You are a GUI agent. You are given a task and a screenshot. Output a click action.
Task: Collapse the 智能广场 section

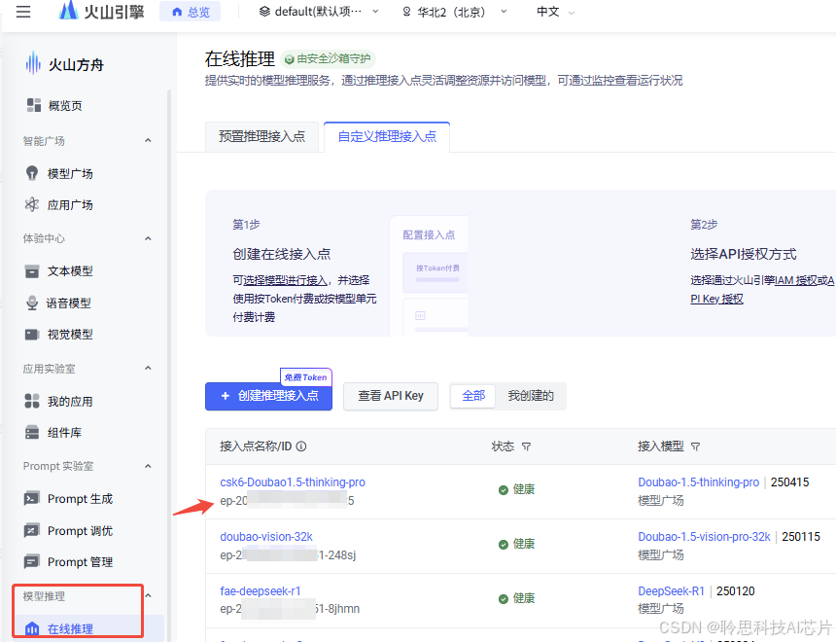click(x=148, y=140)
